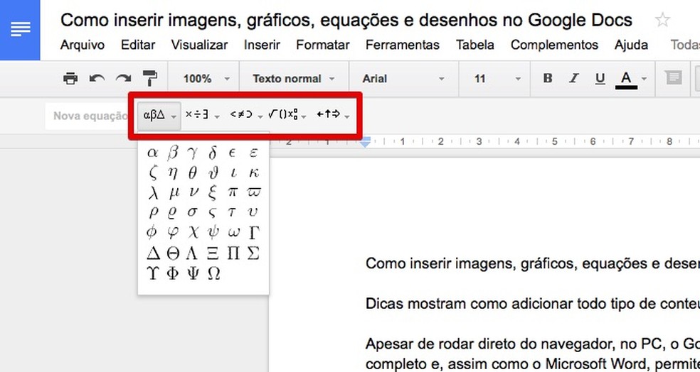Open the Editar menu
The height and width of the screenshot is (372, 700).
coord(138,45)
